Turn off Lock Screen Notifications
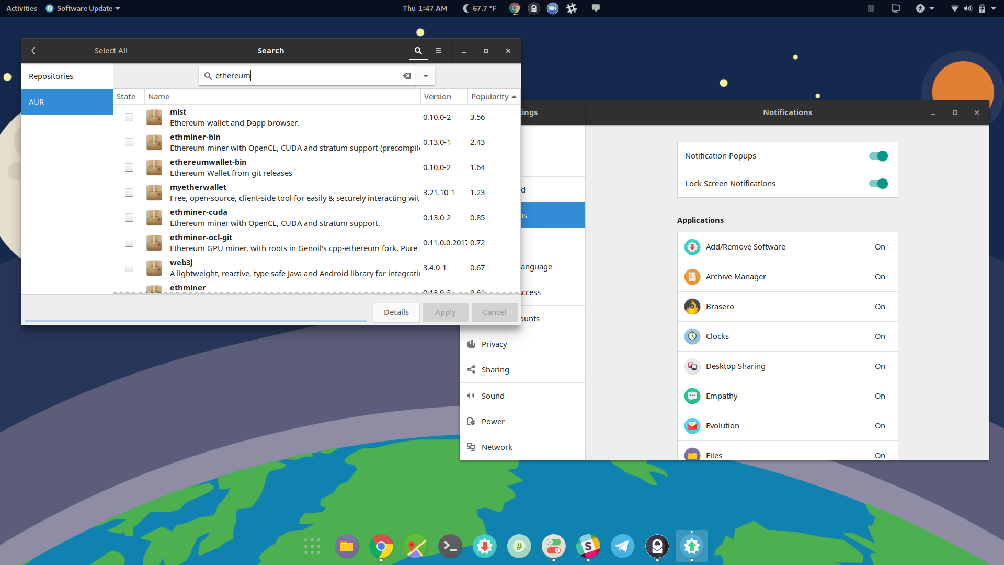Viewport: 1004px width, 565px height. pos(878,184)
